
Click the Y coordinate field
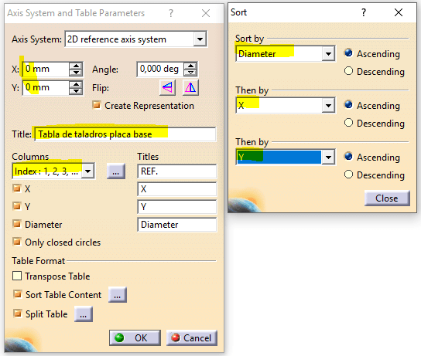[x=46, y=87]
